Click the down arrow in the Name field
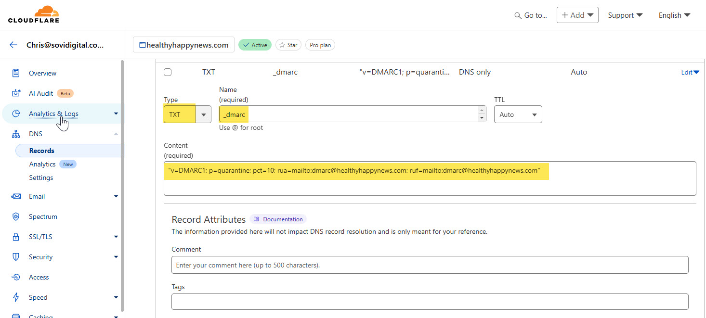The image size is (706, 318). click(x=482, y=118)
